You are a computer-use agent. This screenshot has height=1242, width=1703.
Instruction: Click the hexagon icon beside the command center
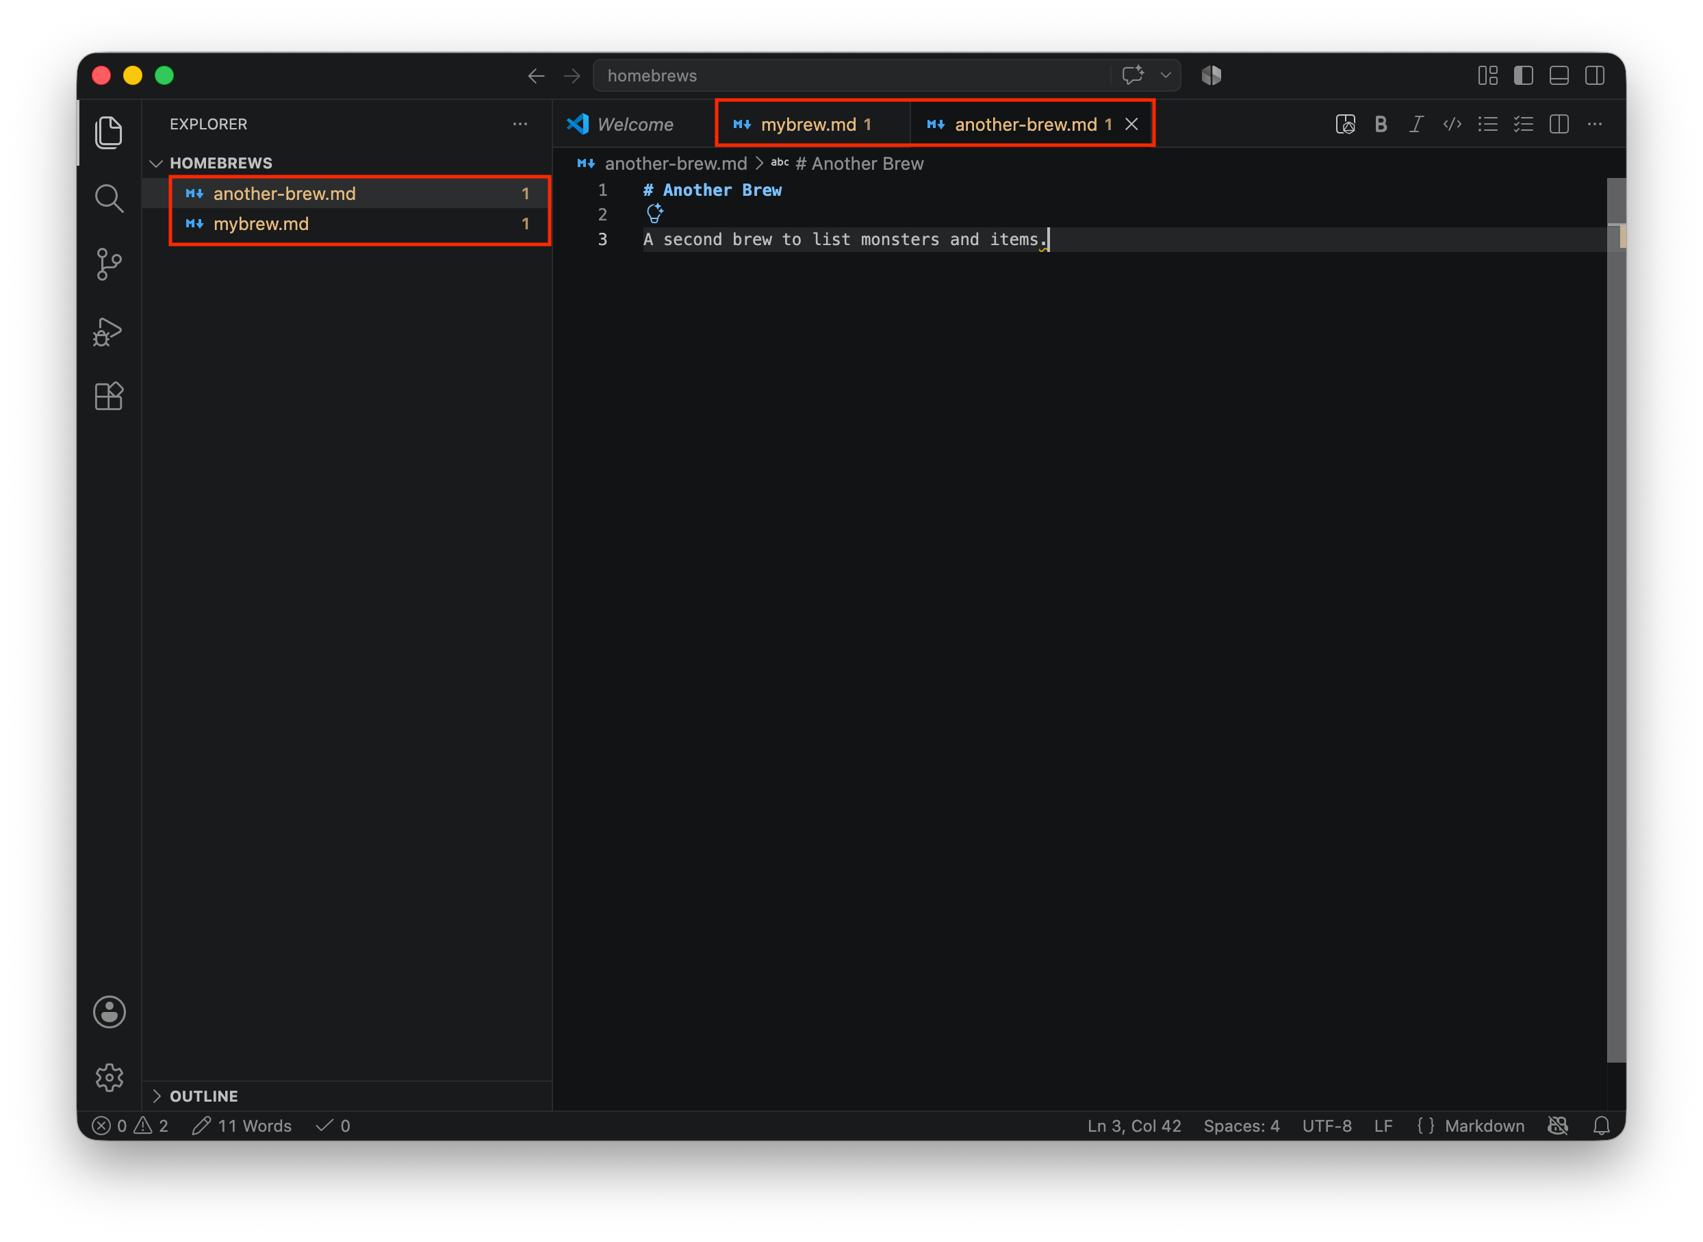point(1211,75)
